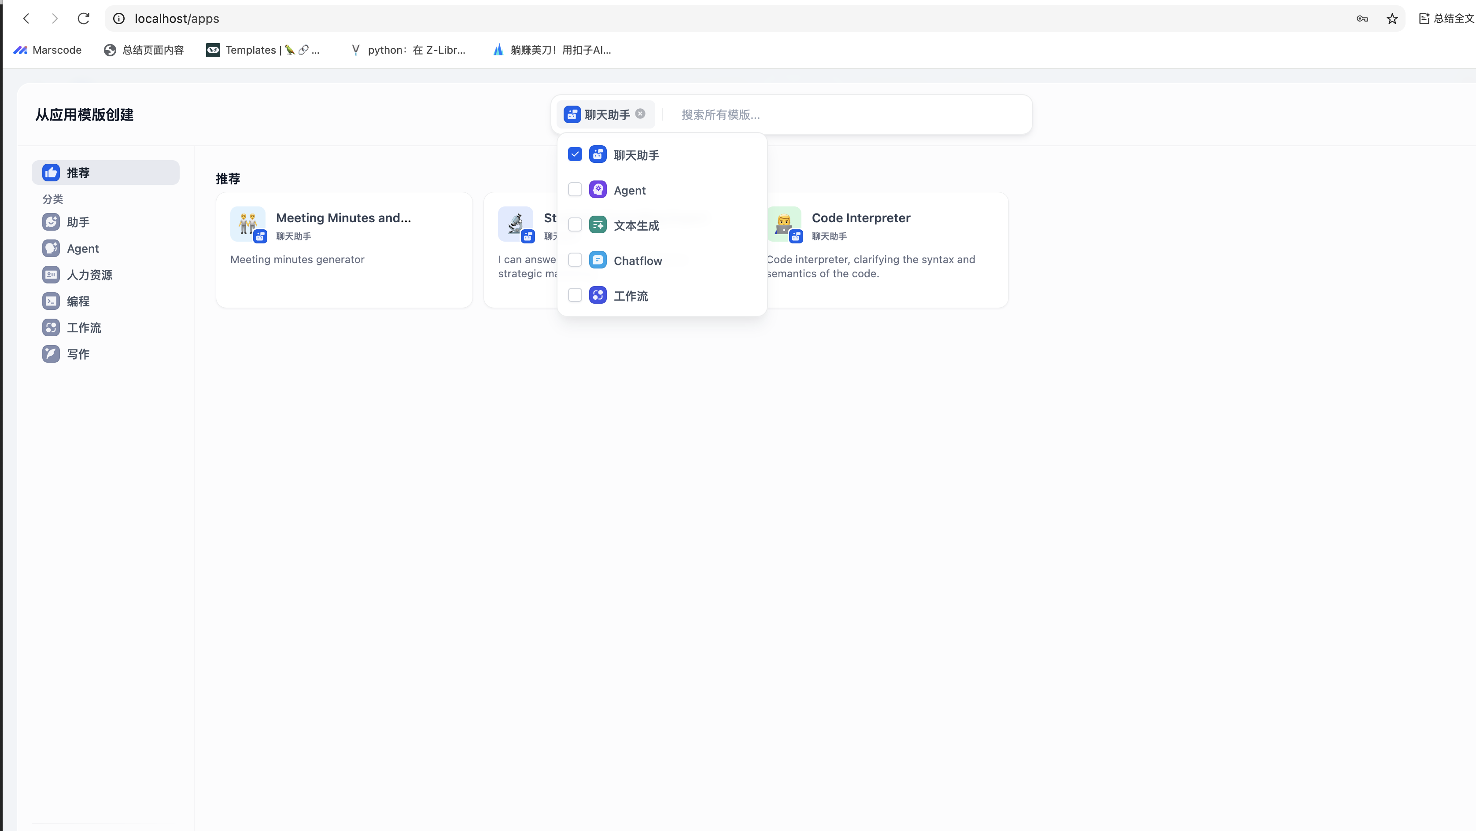The height and width of the screenshot is (831, 1476).
Task: Choose the 编程 category icon
Action: coord(51,301)
